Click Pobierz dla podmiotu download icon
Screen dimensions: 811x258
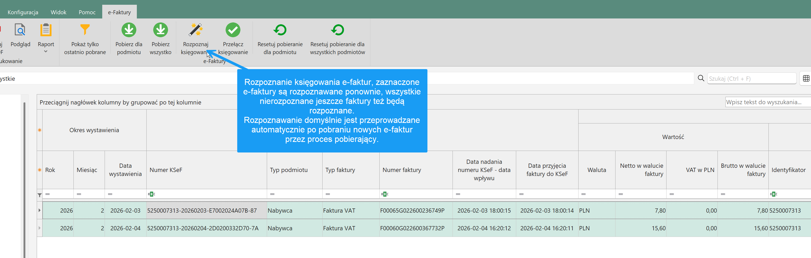point(129,31)
